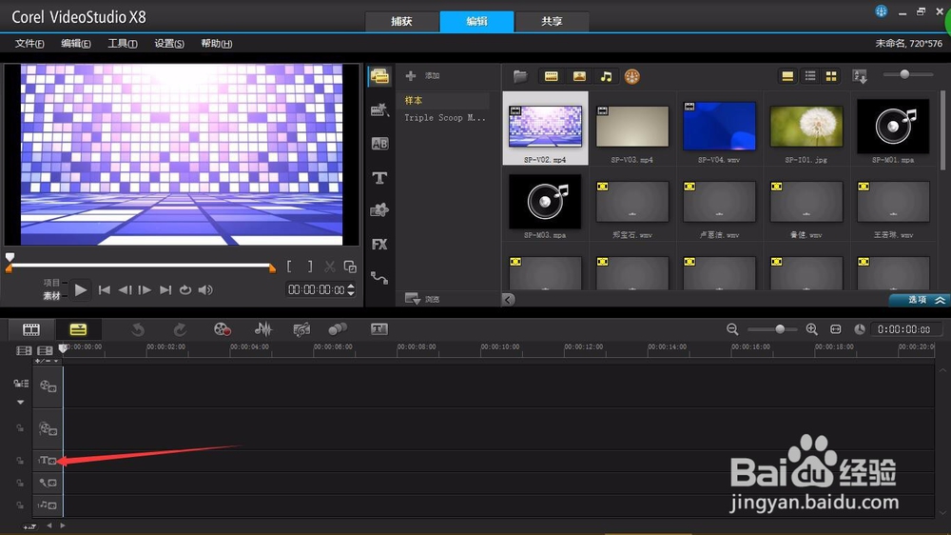951x535 pixels.
Task: Step to next frame
Action: (x=145, y=290)
